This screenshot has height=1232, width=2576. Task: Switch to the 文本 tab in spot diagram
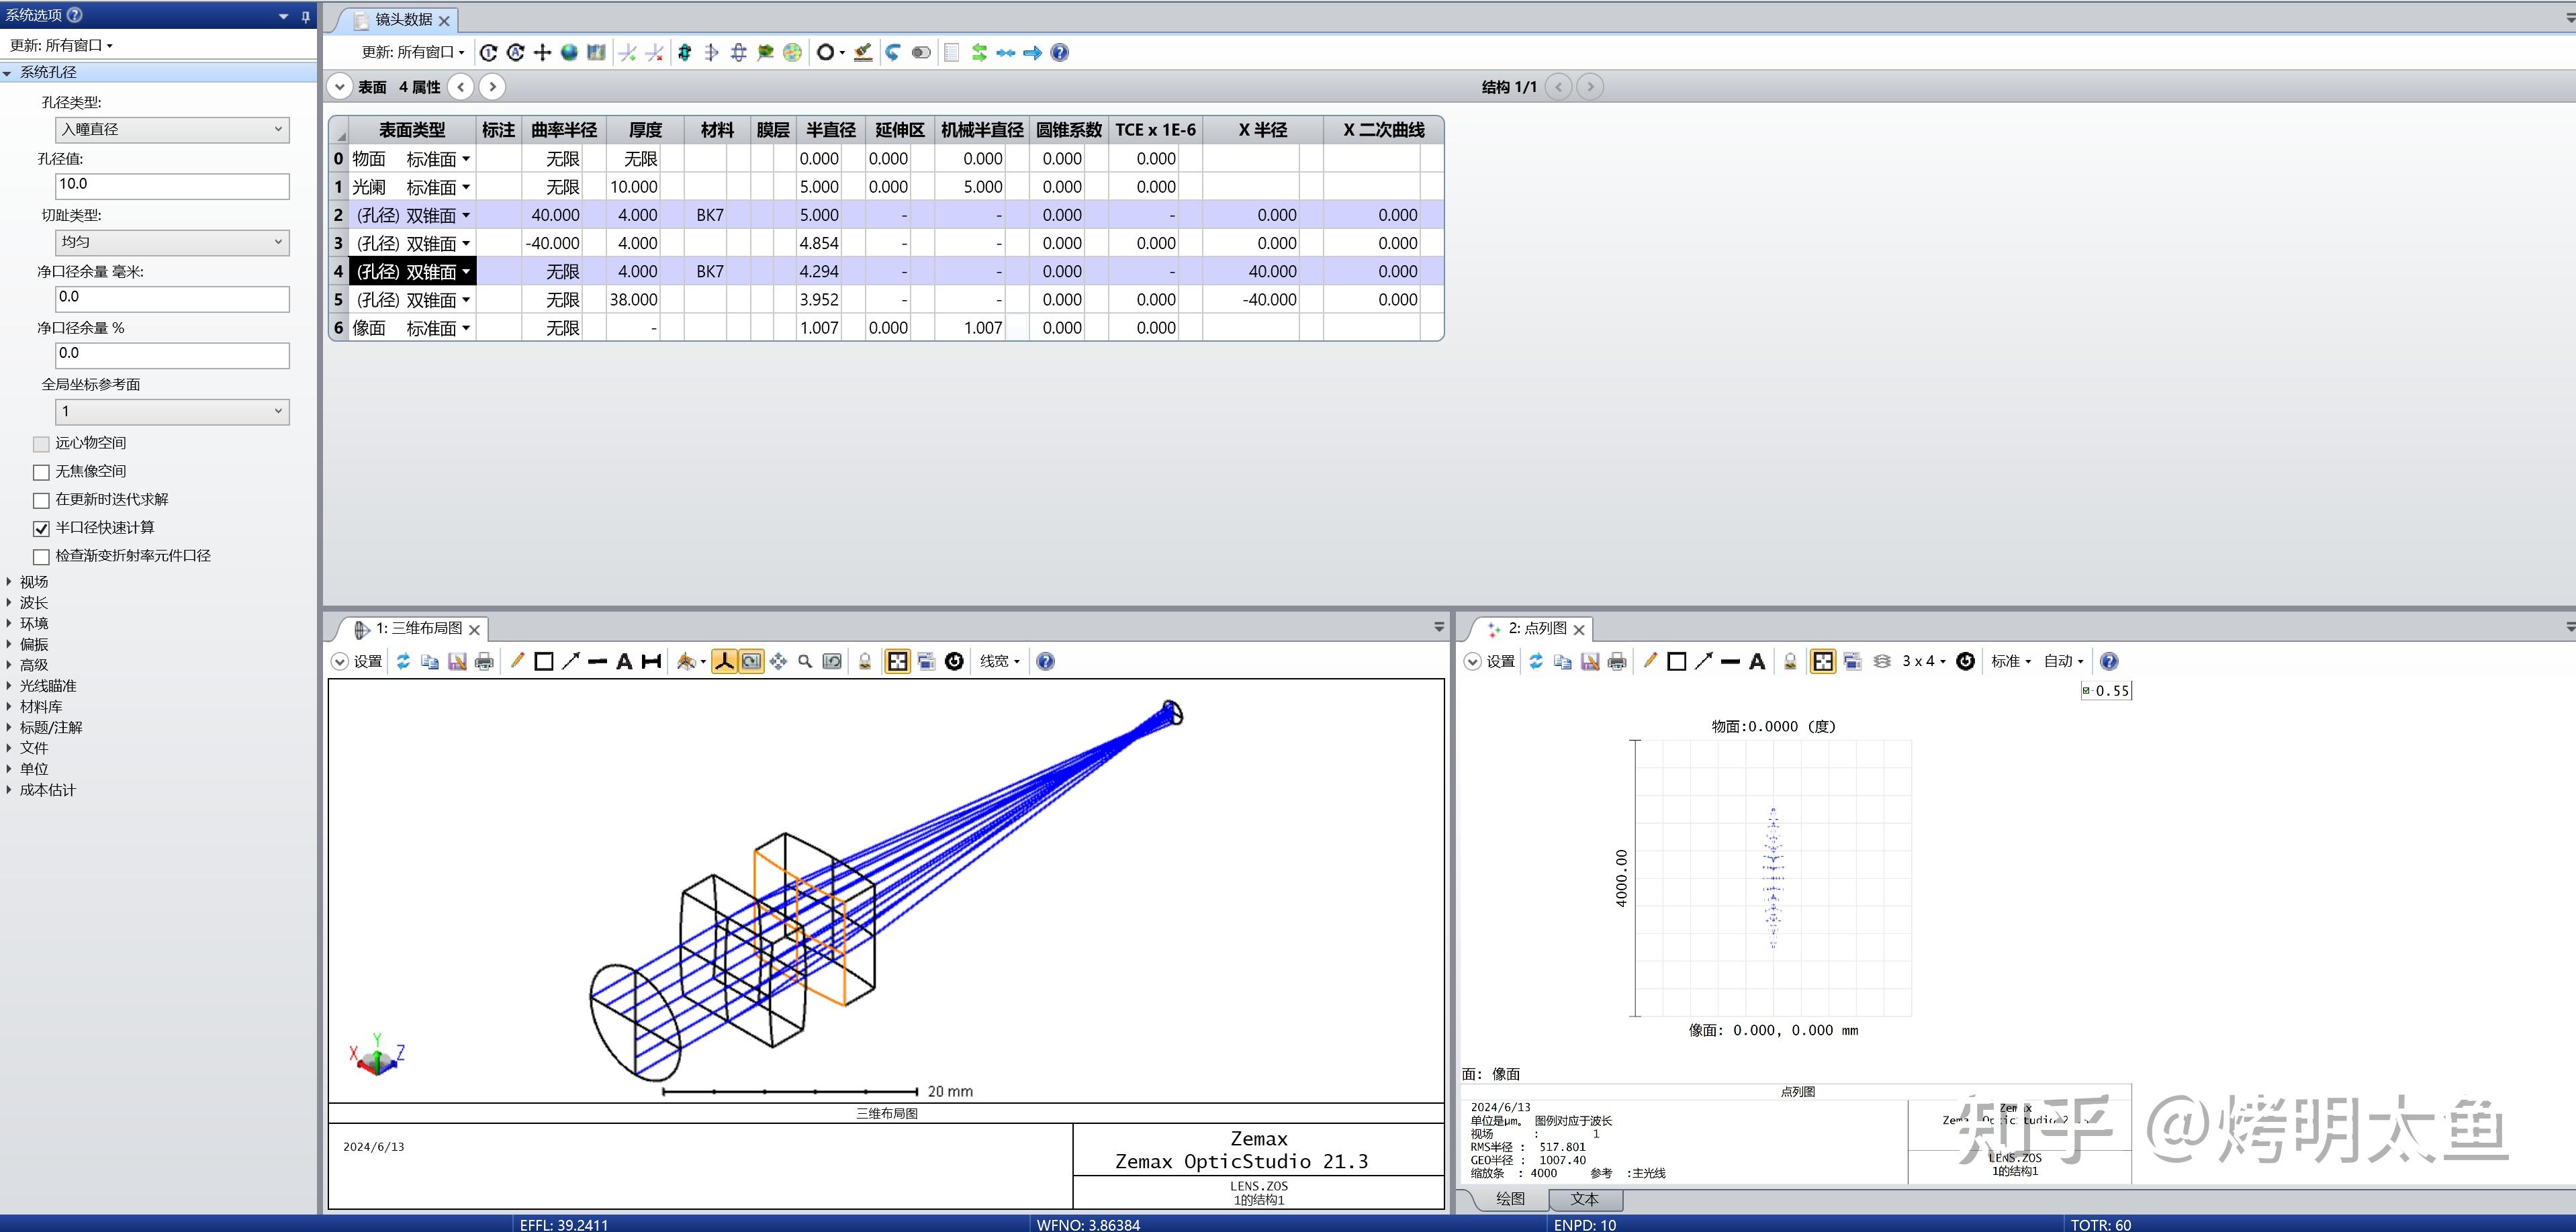click(1584, 1199)
